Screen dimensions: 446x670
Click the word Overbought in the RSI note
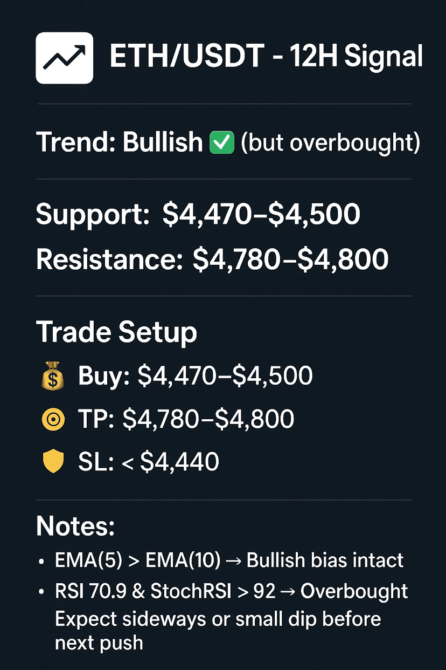354,591
